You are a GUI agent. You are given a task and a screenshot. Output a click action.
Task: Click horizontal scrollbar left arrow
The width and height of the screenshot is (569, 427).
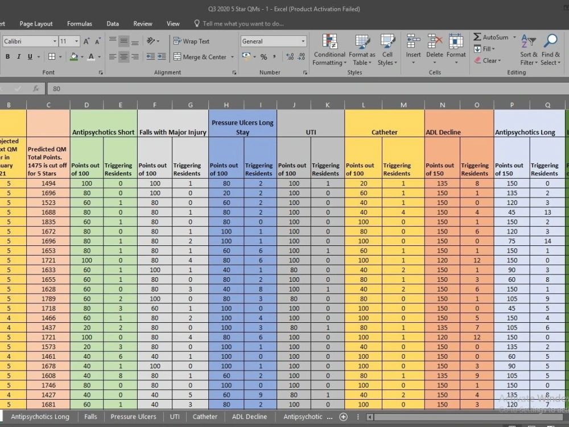pyautogui.click(x=369, y=417)
